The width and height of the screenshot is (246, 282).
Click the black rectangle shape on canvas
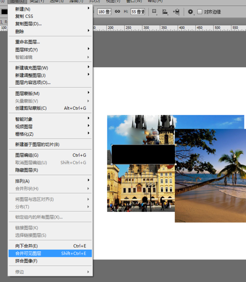click(x=143, y=155)
